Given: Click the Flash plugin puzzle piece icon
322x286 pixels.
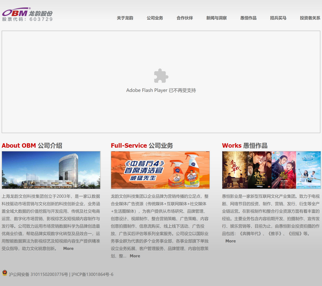Looking at the screenshot, I should click(161, 76).
